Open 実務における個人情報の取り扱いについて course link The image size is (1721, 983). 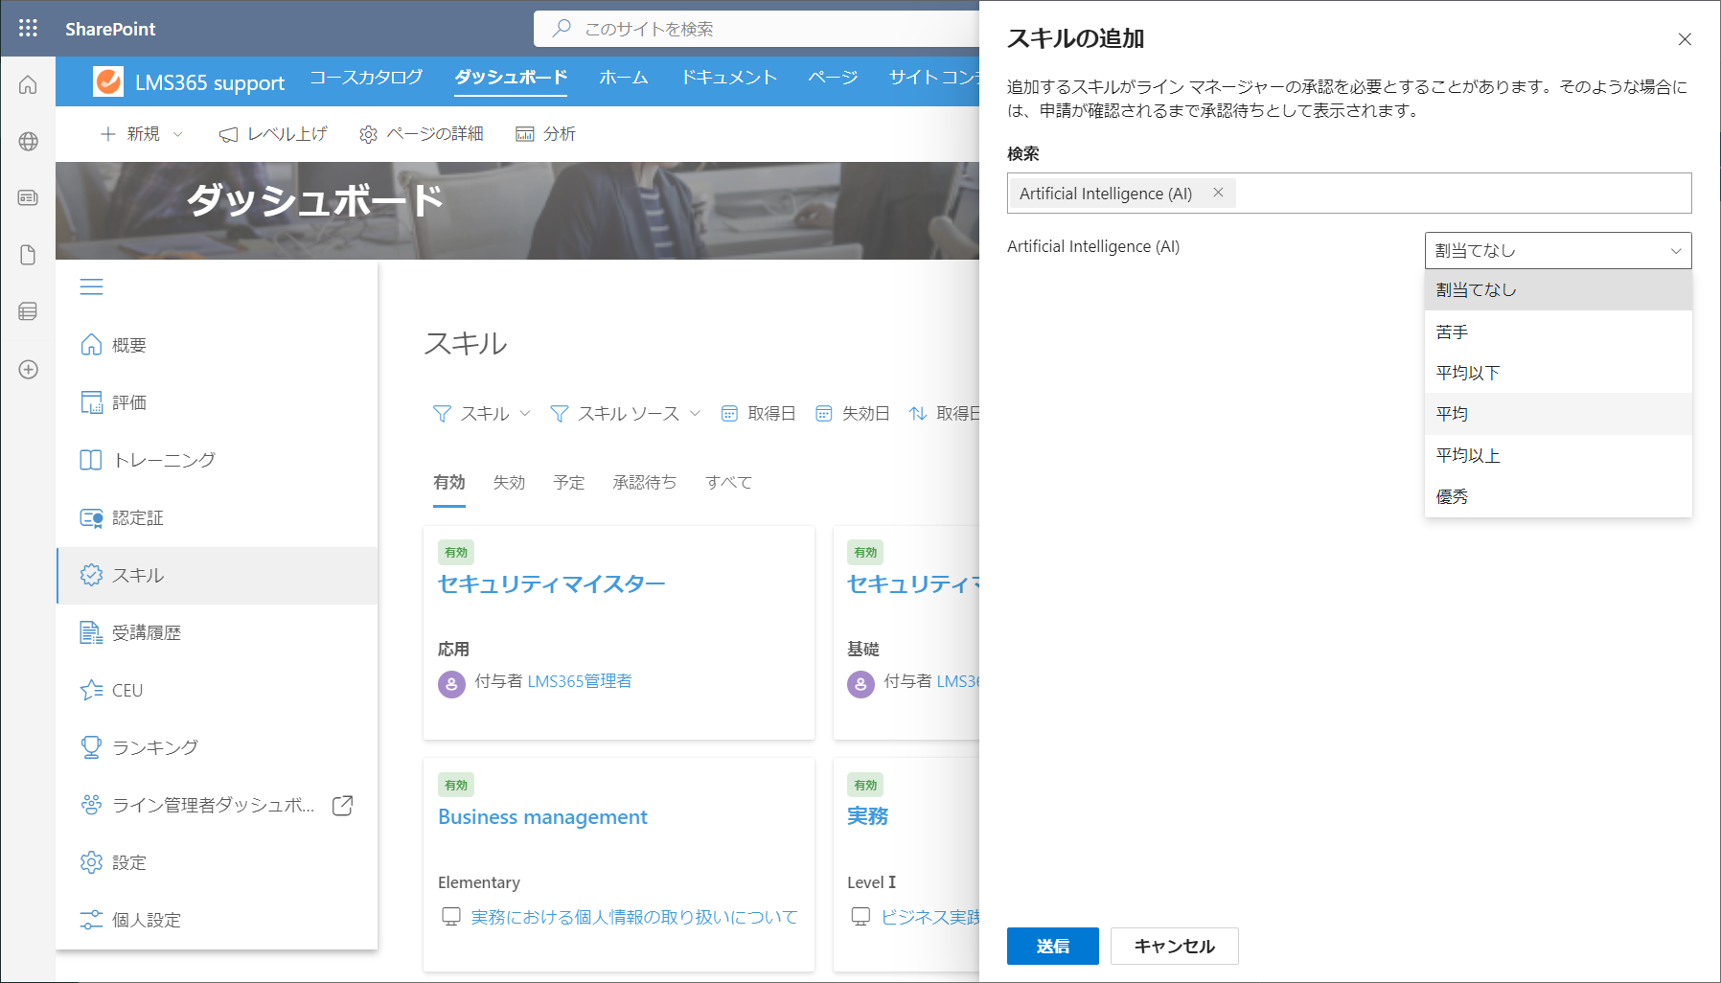(633, 918)
